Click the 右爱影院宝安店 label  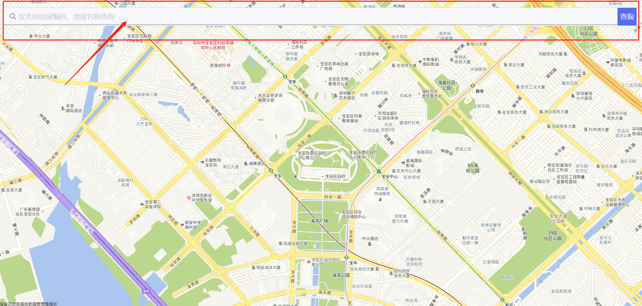[213, 163]
